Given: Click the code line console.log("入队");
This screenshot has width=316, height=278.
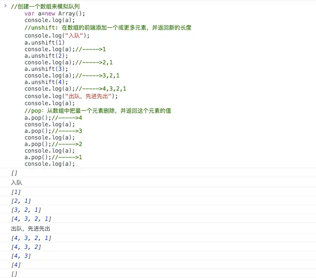Looking at the screenshot, I should pyautogui.click(x=57, y=36).
